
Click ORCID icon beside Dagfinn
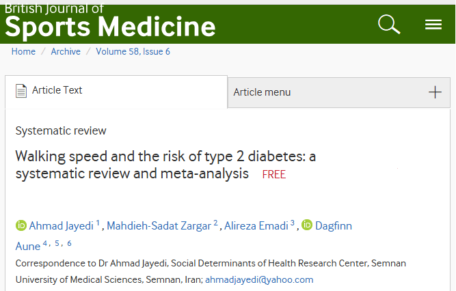[307, 225]
